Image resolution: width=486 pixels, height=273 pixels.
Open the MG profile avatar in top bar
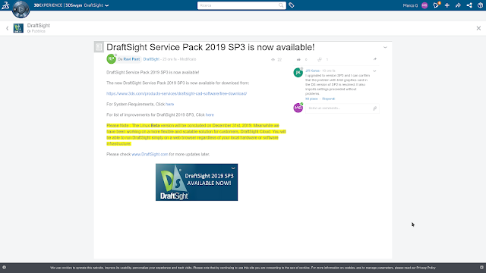tap(424, 5)
